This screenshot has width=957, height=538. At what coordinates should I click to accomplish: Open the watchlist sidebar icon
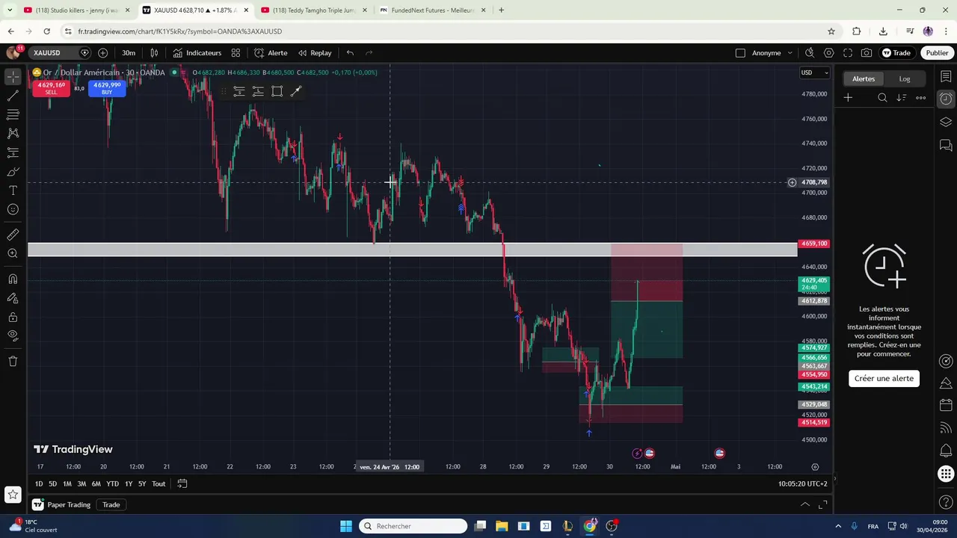point(946,77)
